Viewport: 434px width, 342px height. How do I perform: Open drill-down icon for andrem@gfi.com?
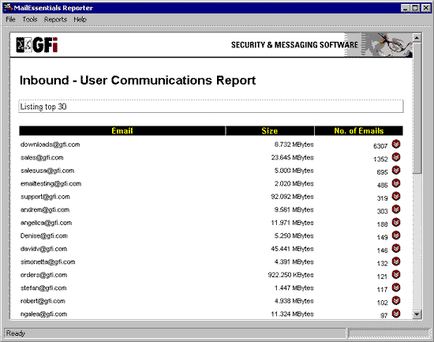396,209
